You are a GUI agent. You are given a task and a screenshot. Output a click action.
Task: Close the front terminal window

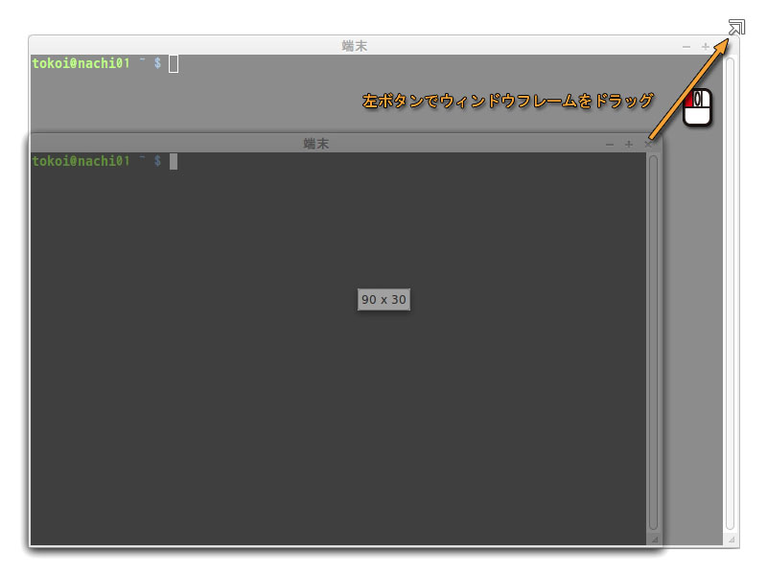pyautogui.click(x=648, y=144)
